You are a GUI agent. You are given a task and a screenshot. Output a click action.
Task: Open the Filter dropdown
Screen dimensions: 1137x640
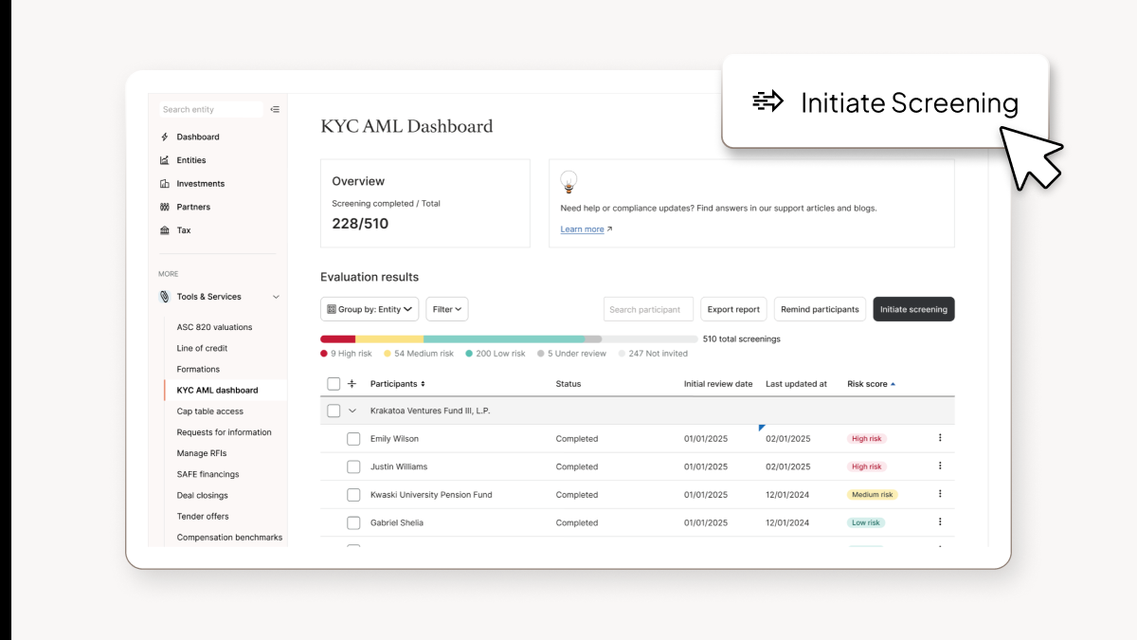coord(446,308)
